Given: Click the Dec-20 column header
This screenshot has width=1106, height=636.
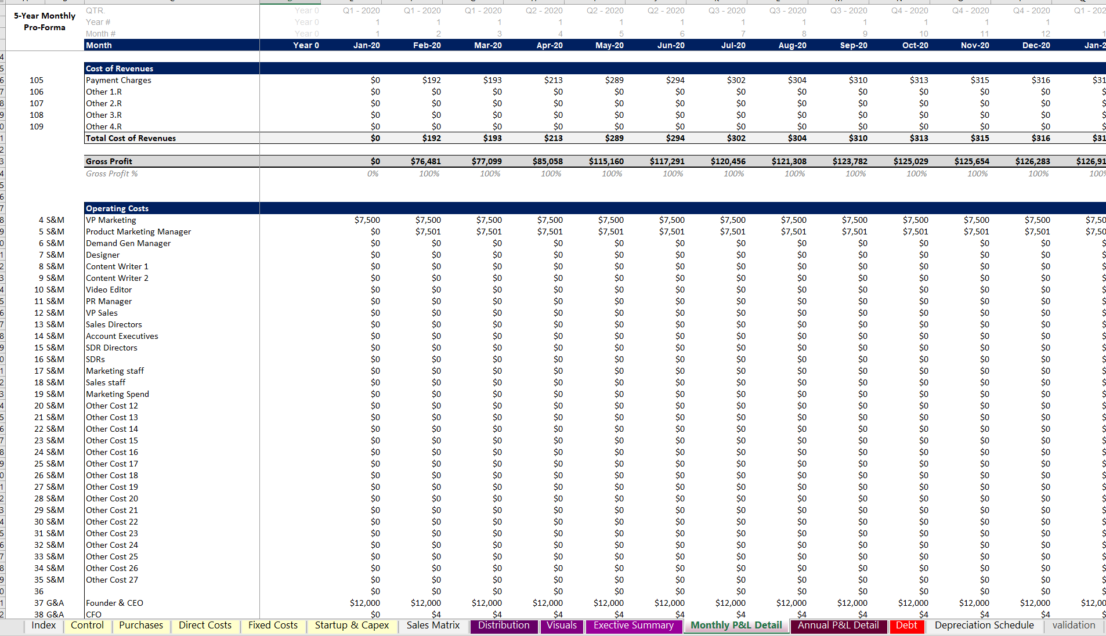Looking at the screenshot, I should click(1036, 45).
